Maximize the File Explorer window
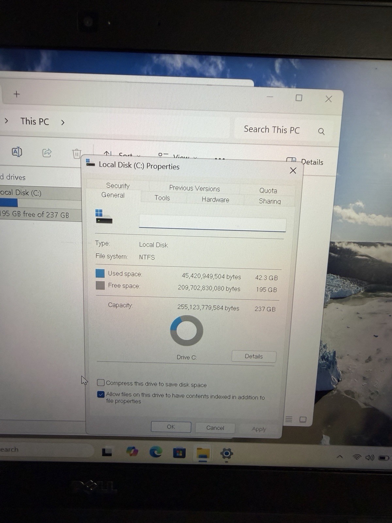The width and height of the screenshot is (392, 523). pyautogui.click(x=299, y=98)
